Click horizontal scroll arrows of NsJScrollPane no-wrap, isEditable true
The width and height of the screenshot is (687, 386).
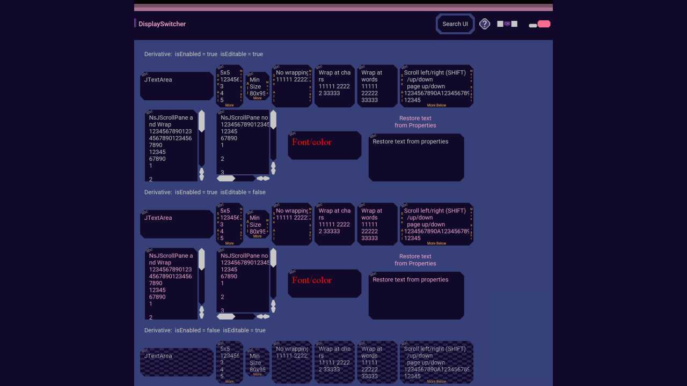click(263, 178)
